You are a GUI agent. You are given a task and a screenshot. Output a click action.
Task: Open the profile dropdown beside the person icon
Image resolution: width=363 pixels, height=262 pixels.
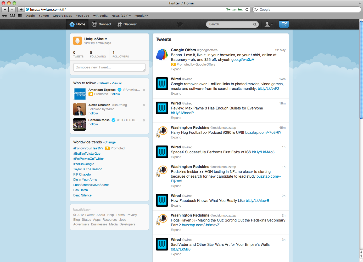268,24
